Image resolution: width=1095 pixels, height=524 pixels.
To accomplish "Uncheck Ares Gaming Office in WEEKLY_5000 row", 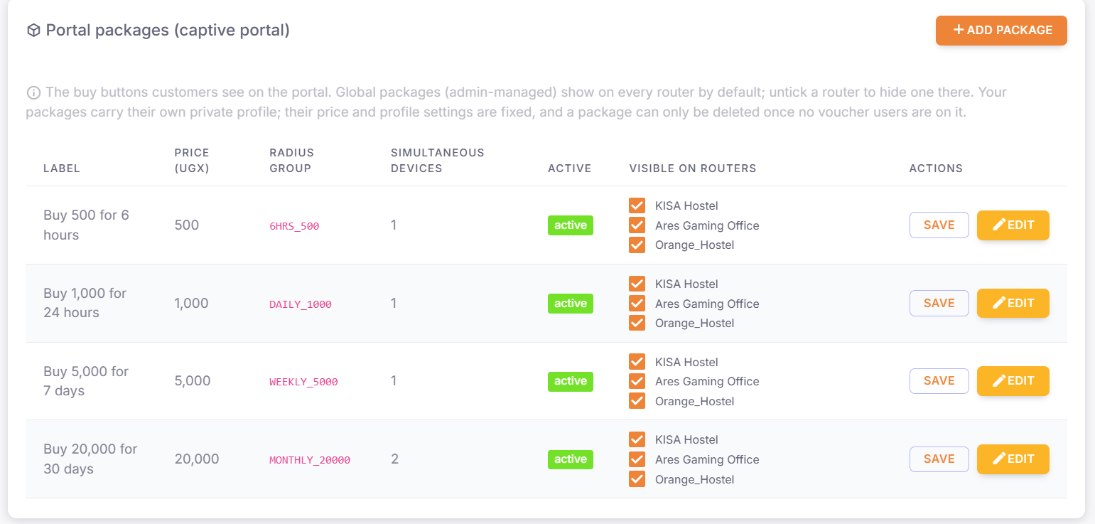I will (x=637, y=381).
